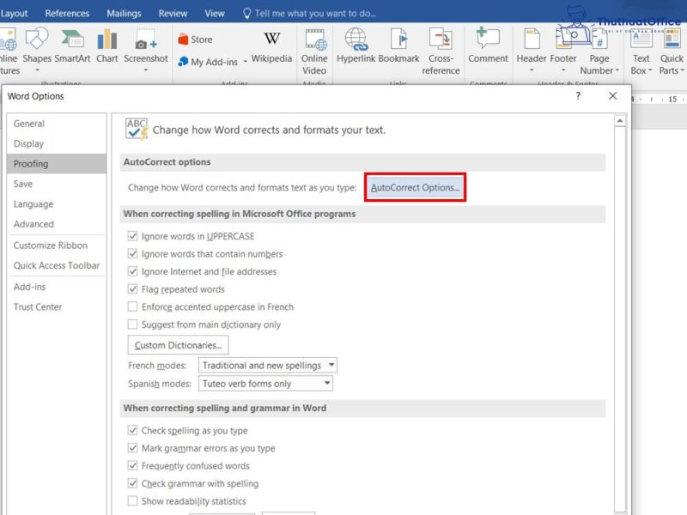Uncheck Ignore words in UPPERCASE
The width and height of the screenshot is (687, 515).
[133, 236]
